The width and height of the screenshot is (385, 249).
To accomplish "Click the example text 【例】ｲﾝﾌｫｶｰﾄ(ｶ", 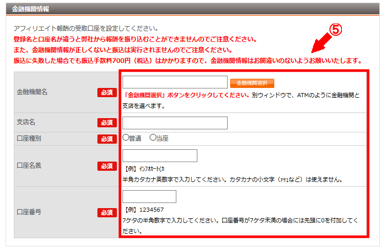I will coord(144,169).
